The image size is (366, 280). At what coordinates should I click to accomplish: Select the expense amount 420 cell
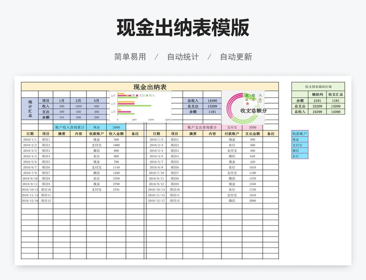pos(253,162)
